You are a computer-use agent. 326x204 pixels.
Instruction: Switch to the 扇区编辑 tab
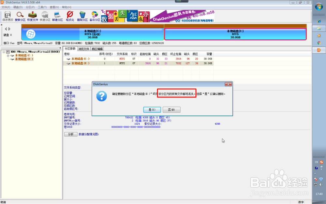click(97, 49)
